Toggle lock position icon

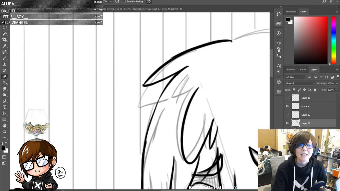(x=304, y=90)
